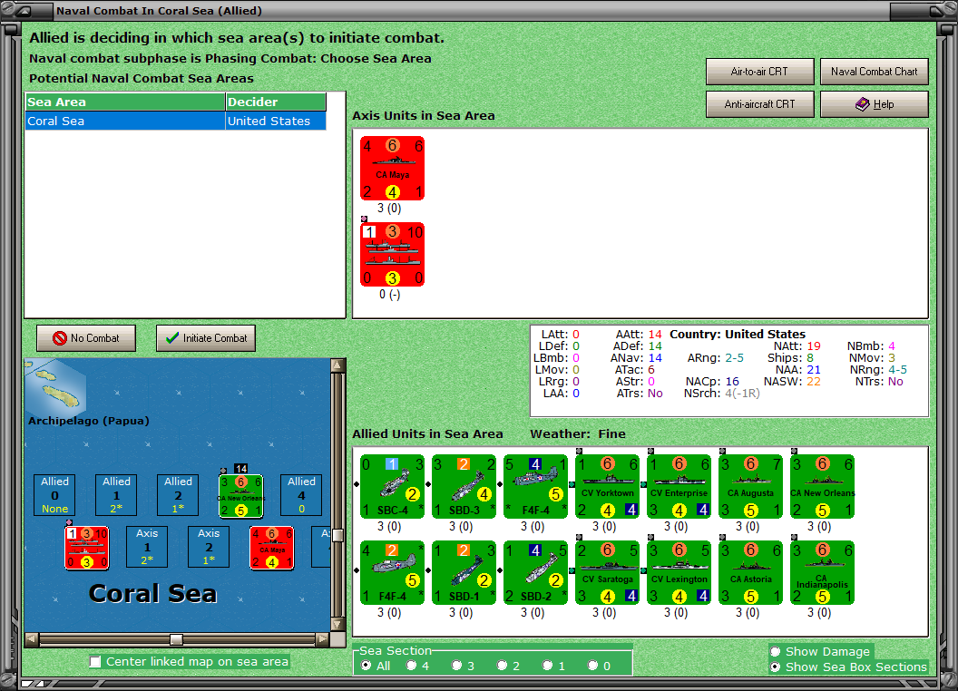Image resolution: width=958 pixels, height=691 pixels.
Task: Click the Axis 1 sea box section
Action: click(x=147, y=547)
